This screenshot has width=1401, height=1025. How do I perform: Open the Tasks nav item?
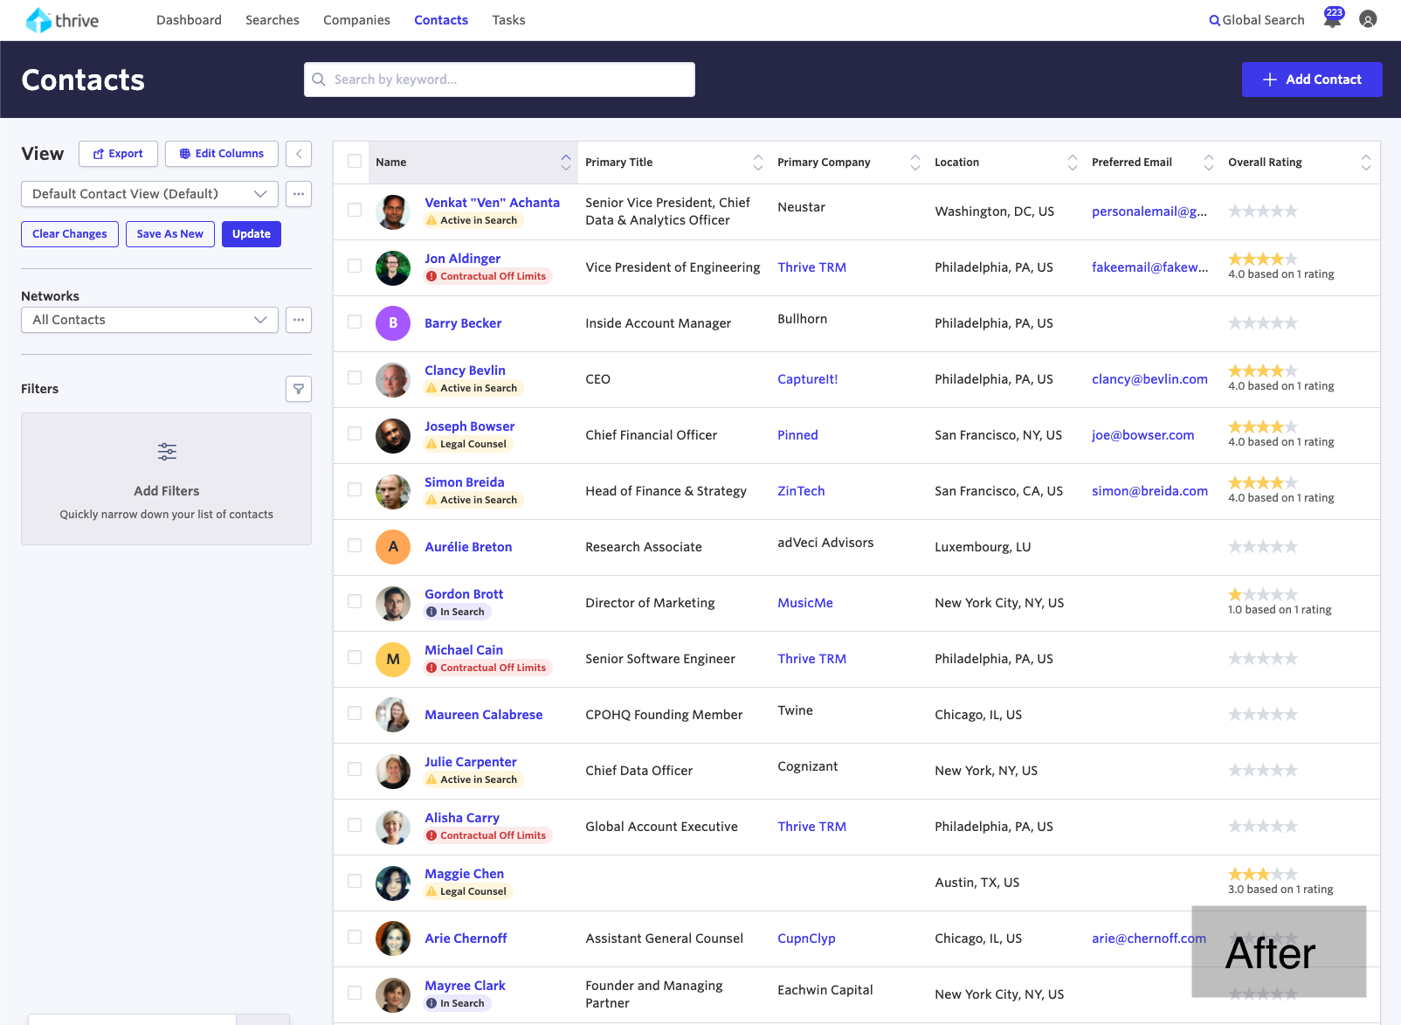click(508, 20)
